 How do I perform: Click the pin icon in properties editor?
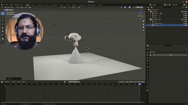pyautogui.click(x=186, y=49)
